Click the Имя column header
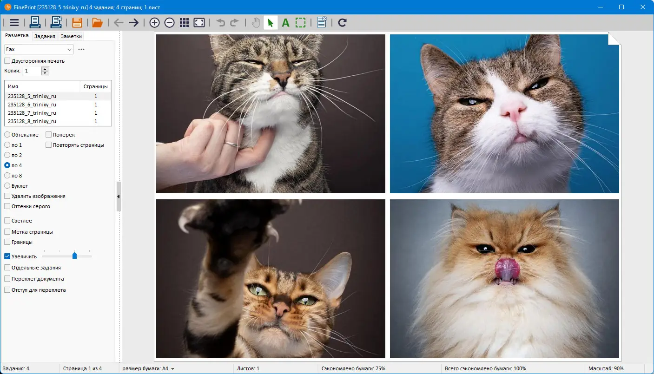The height and width of the screenshot is (374, 654). (42, 86)
